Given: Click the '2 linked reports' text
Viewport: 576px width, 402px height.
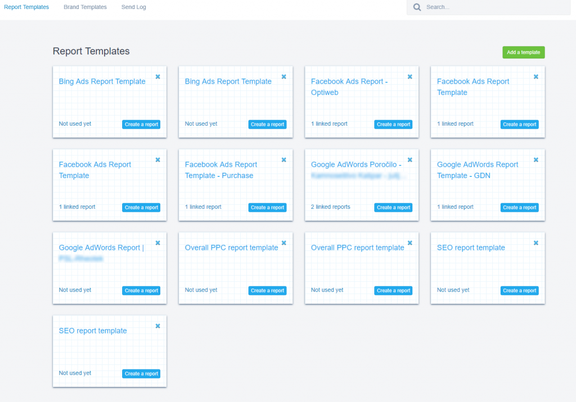Looking at the screenshot, I should (331, 207).
